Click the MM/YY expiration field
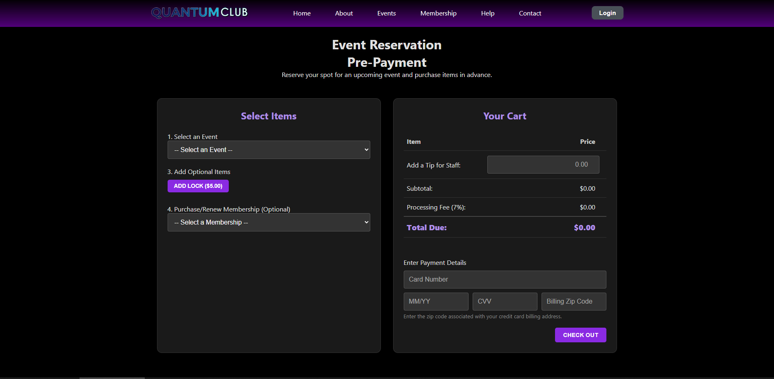This screenshot has width=774, height=379. pos(436,301)
